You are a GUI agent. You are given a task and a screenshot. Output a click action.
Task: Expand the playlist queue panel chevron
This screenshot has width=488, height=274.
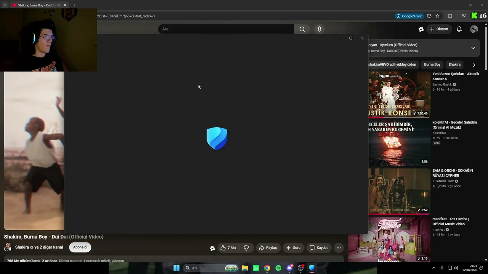(x=473, y=48)
